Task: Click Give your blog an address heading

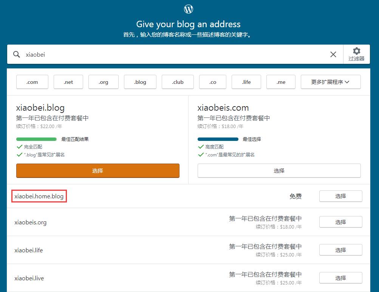Action: click(x=188, y=24)
